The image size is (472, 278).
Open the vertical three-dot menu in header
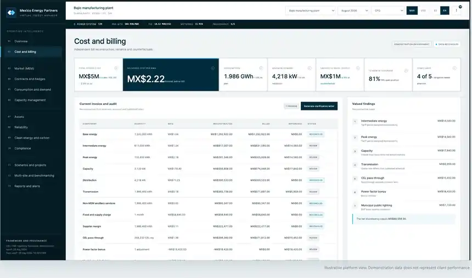(x=456, y=10)
